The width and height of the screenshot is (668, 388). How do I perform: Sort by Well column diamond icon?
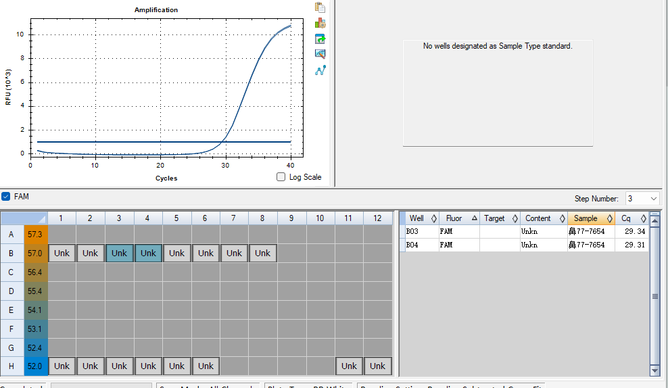433,218
